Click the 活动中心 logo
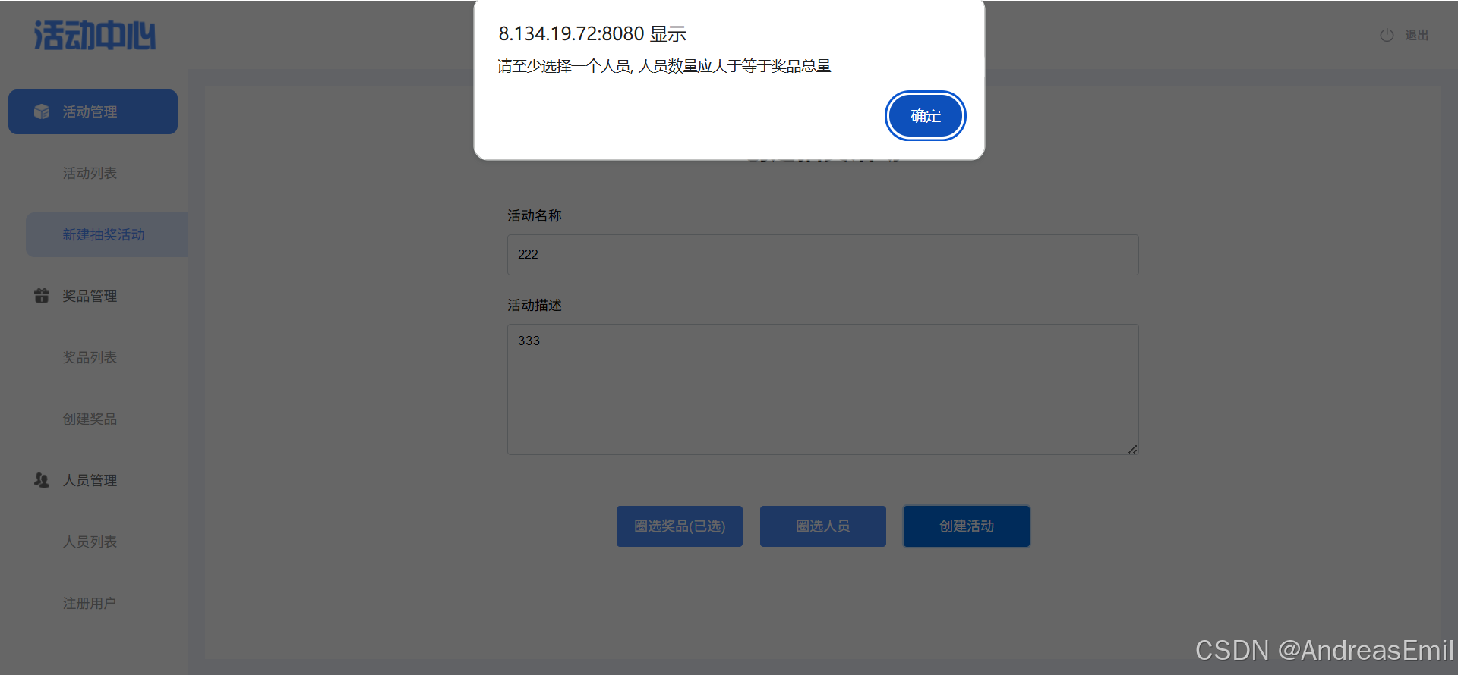The height and width of the screenshot is (675, 1458). point(95,36)
